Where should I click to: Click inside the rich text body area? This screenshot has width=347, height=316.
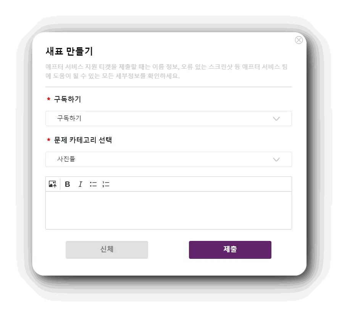point(168,210)
